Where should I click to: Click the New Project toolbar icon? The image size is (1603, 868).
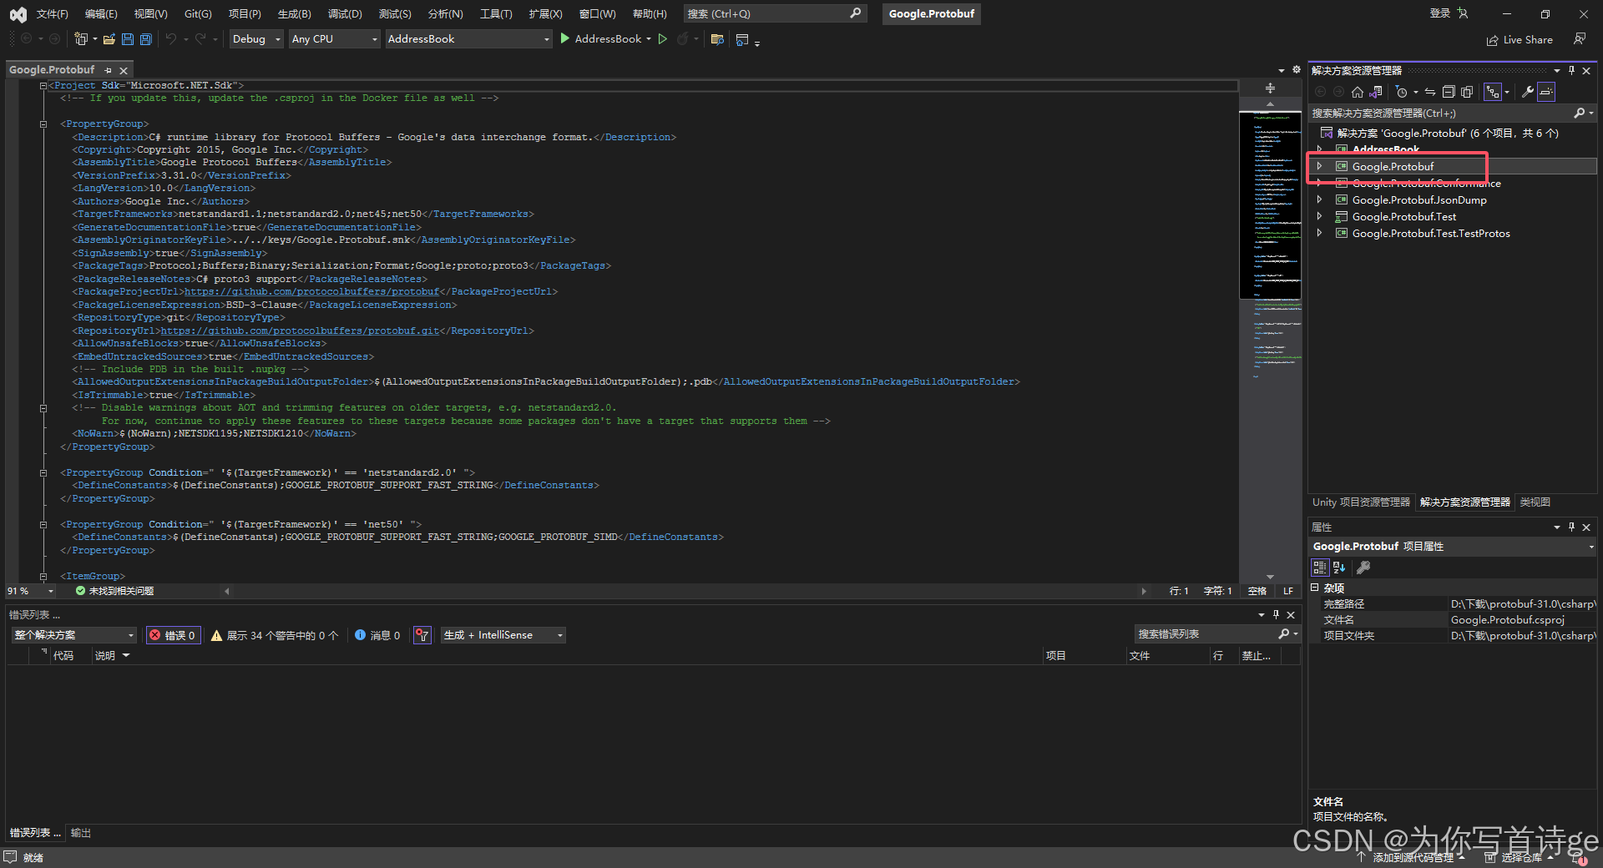pyautogui.click(x=81, y=39)
